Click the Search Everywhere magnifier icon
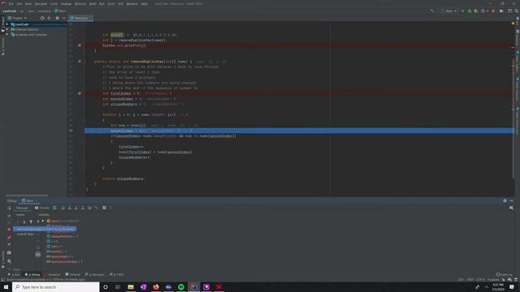This screenshot has width=520, height=292. (x=517, y=11)
